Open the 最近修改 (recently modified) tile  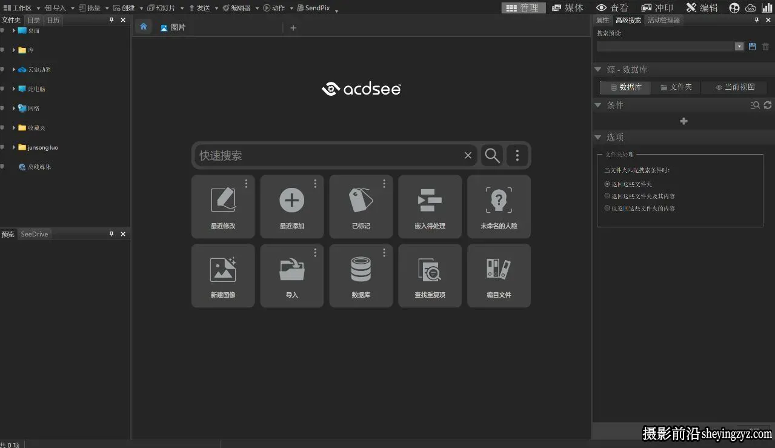coord(223,207)
